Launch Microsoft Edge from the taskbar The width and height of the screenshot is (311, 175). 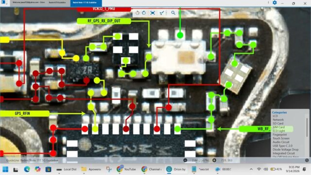[27, 169]
